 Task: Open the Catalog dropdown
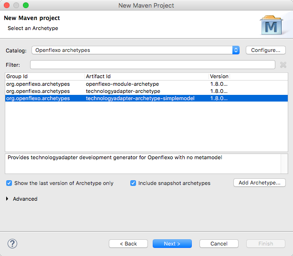[136, 50]
